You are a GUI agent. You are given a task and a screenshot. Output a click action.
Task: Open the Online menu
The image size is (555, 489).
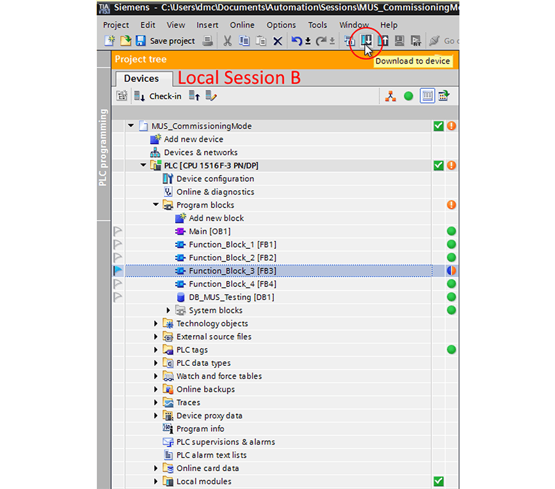(242, 25)
